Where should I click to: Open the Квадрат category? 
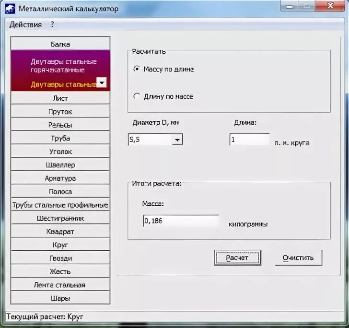coord(60,232)
